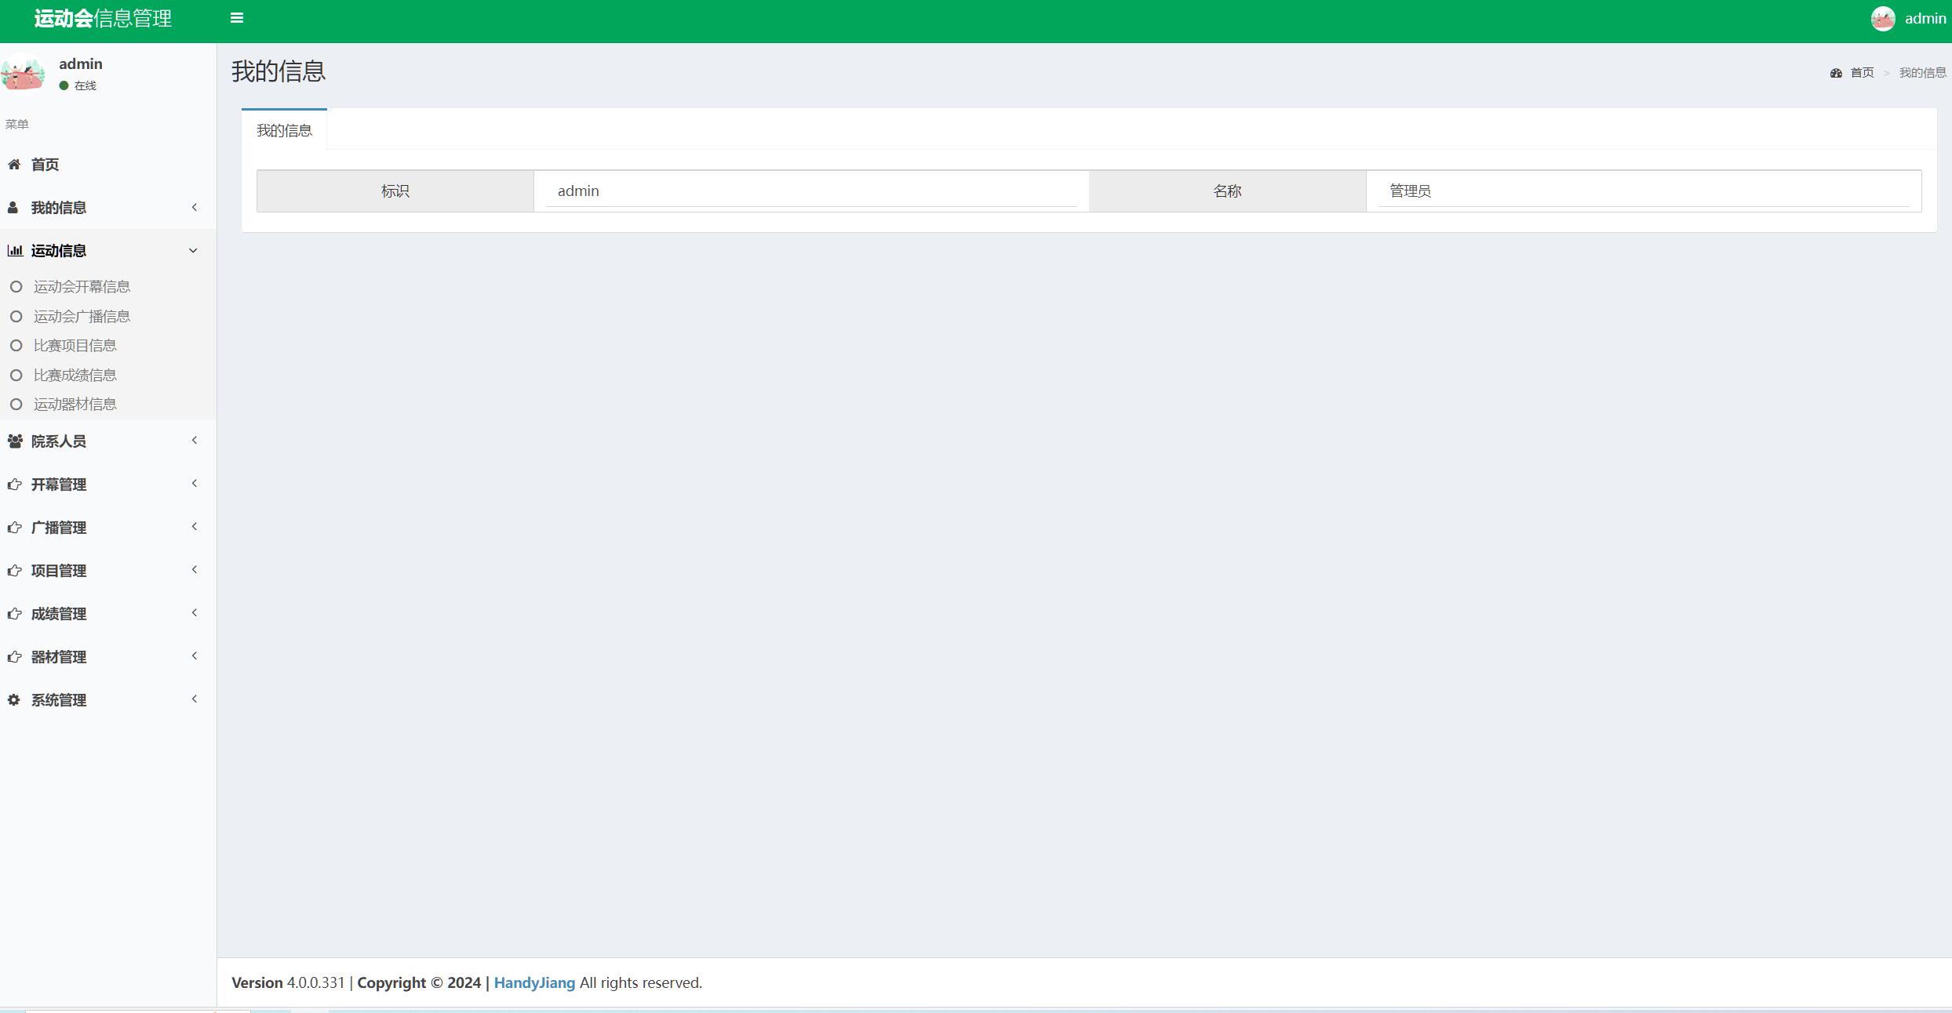Expand the 成绩管理 menu section
The height and width of the screenshot is (1013, 1952).
(x=194, y=613)
